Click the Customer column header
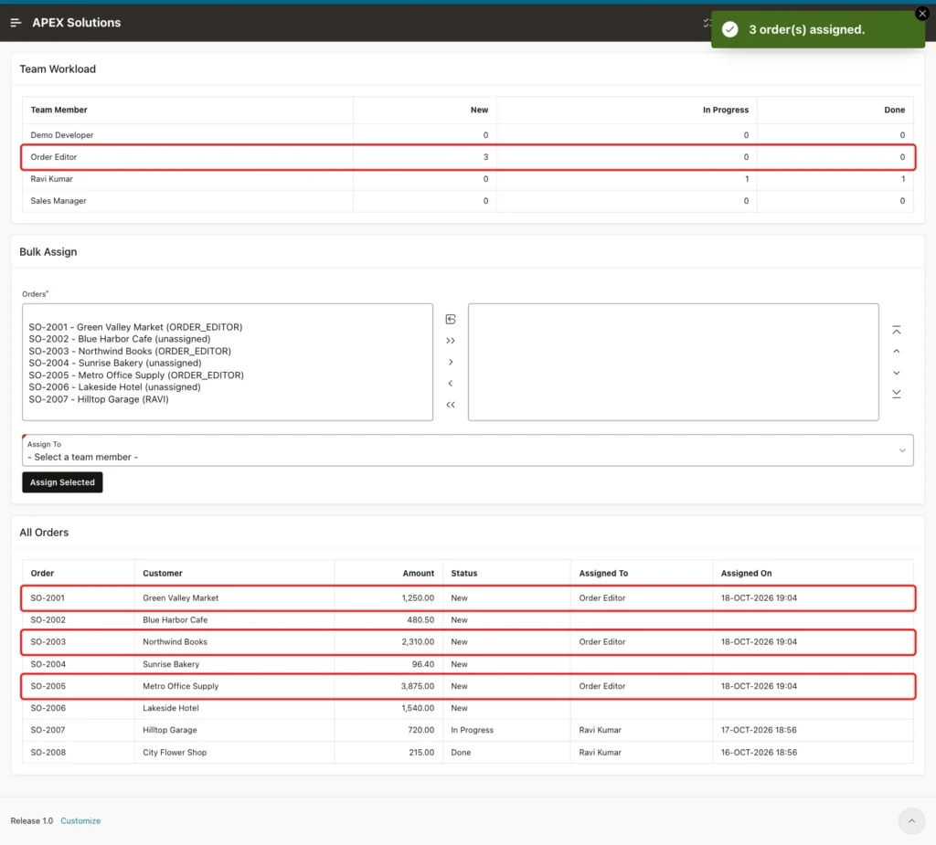This screenshot has height=845, width=936. 163,573
